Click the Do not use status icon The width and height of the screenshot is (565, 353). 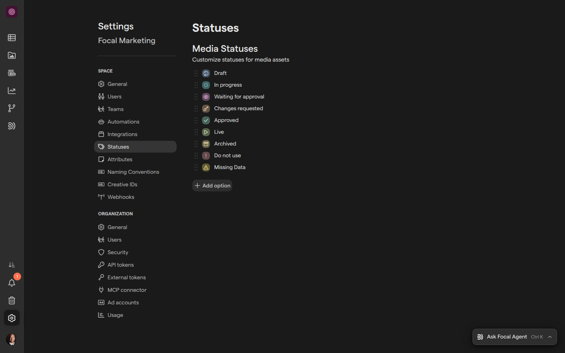tap(206, 156)
